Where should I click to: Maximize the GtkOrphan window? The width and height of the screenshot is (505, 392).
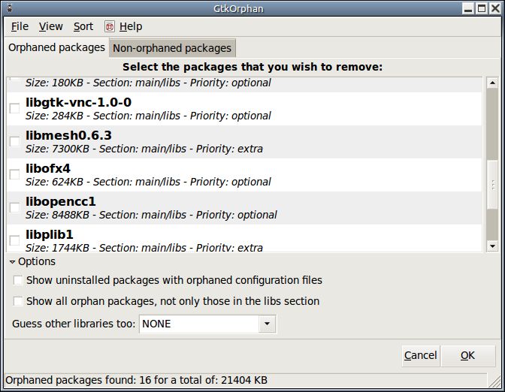point(482,8)
